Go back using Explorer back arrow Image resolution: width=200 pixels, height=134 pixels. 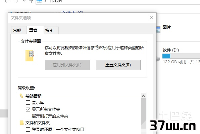coord(6,1)
